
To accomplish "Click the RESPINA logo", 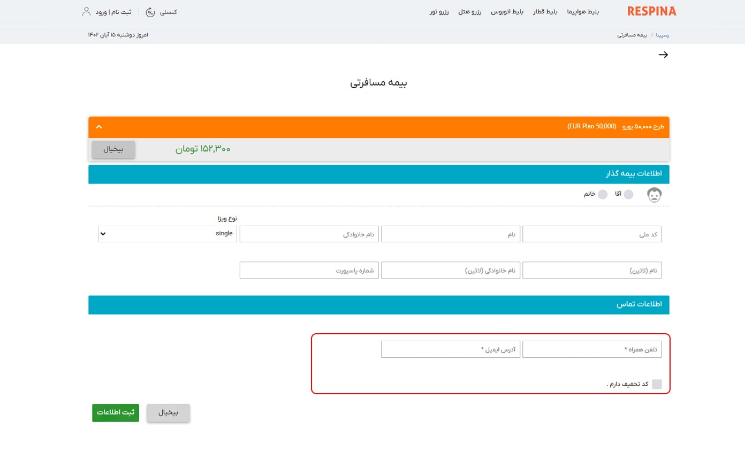I will (651, 10).
